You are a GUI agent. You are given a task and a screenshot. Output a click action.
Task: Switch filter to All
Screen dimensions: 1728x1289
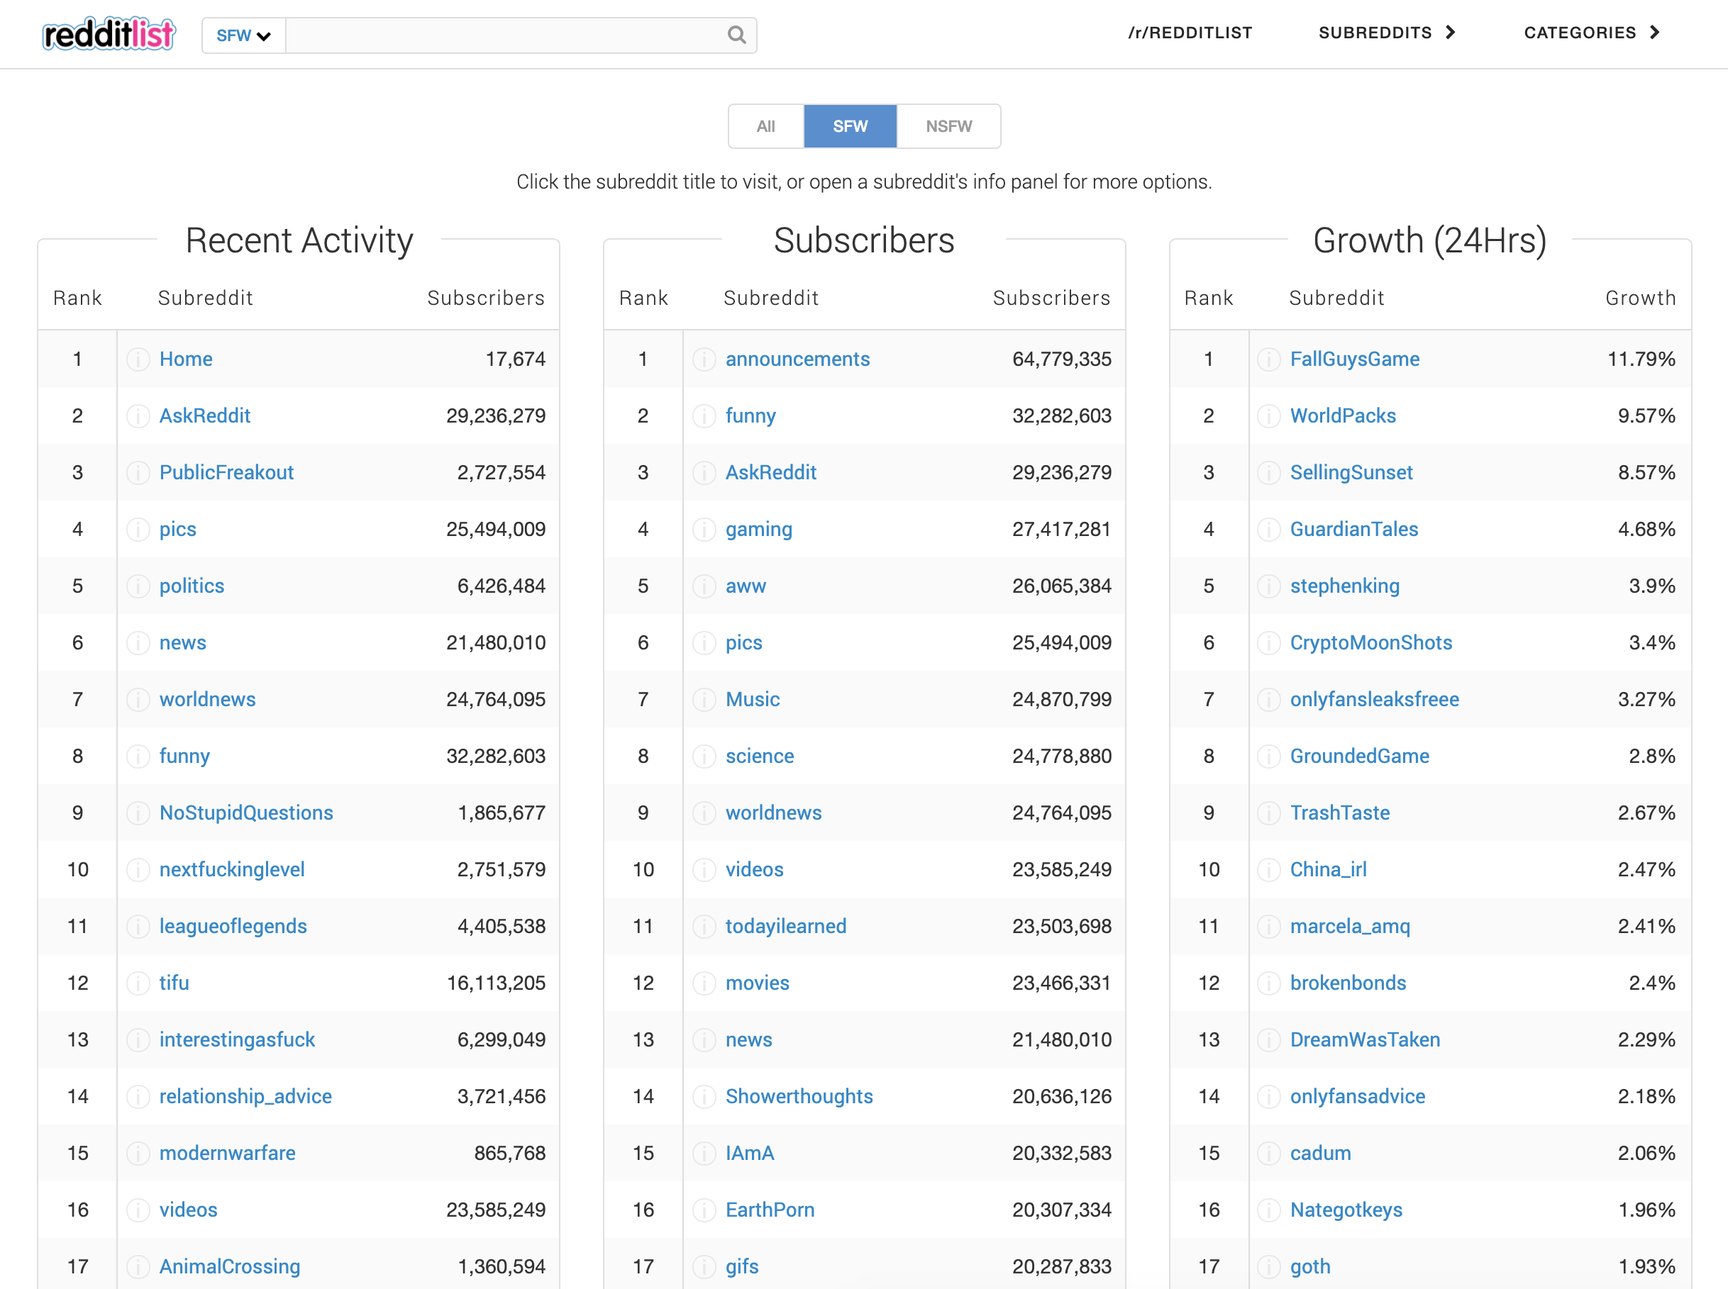click(765, 126)
